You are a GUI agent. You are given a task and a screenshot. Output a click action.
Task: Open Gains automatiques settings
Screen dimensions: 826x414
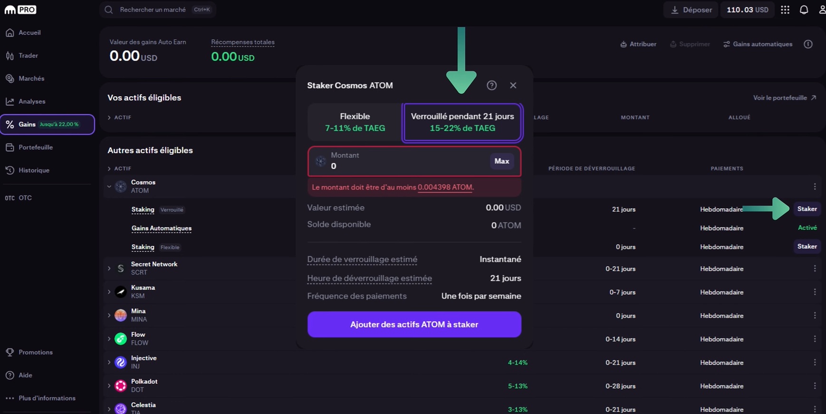(x=758, y=44)
